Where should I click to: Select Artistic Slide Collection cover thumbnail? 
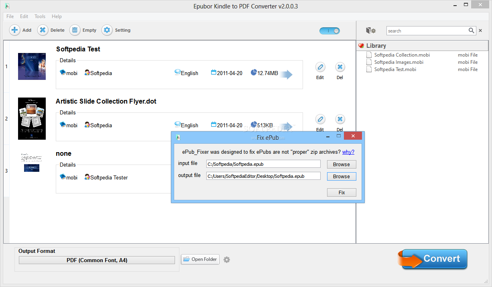point(32,118)
